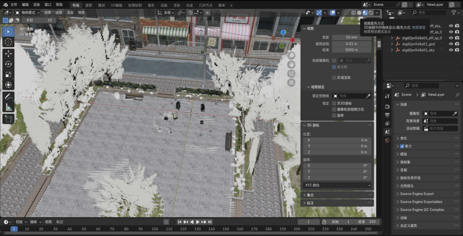Viewport: 463px width, 236px height.
Task: Click the 半径 25 value slider
Action: [x=39, y=20]
